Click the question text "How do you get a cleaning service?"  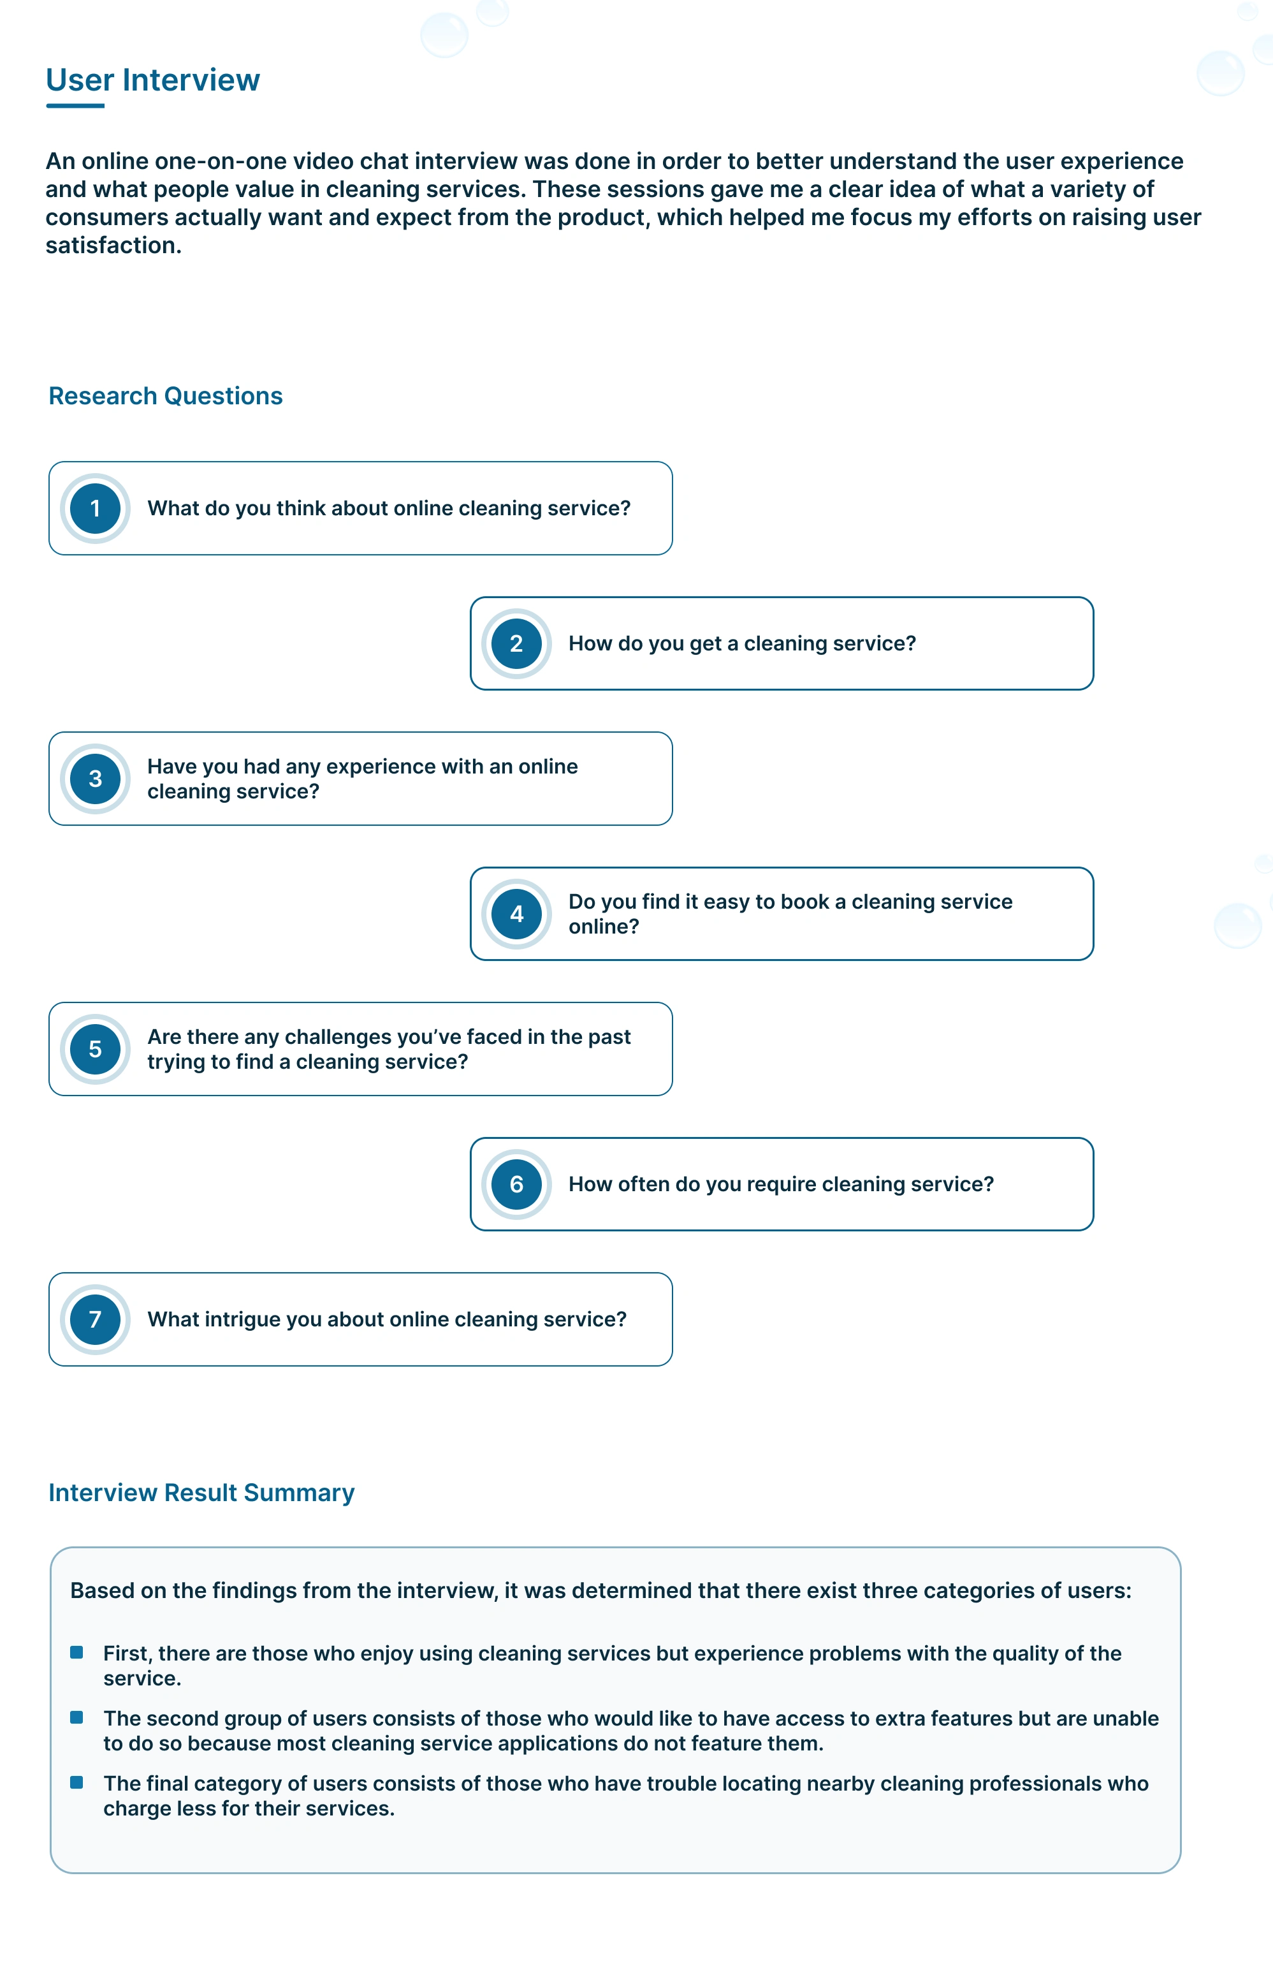coord(741,644)
